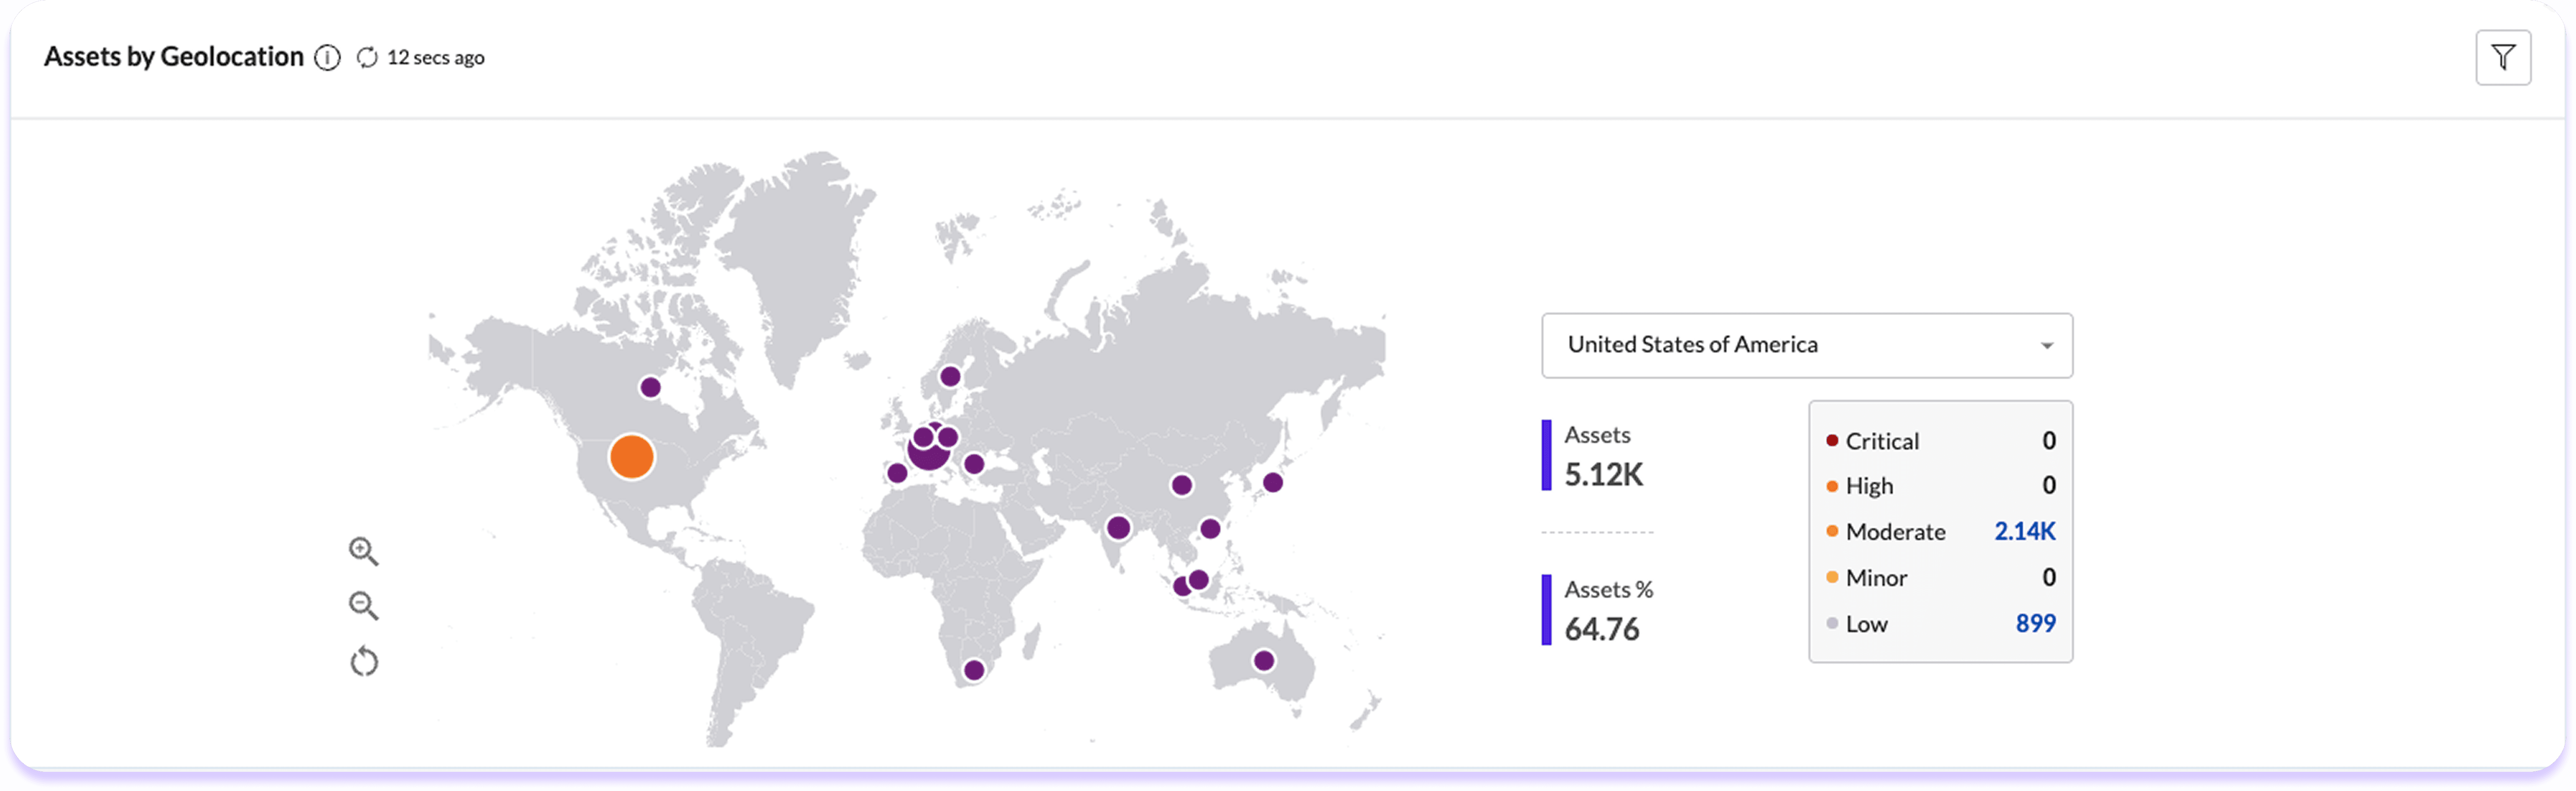
Task: Select the orange marker on the United States
Action: click(632, 457)
